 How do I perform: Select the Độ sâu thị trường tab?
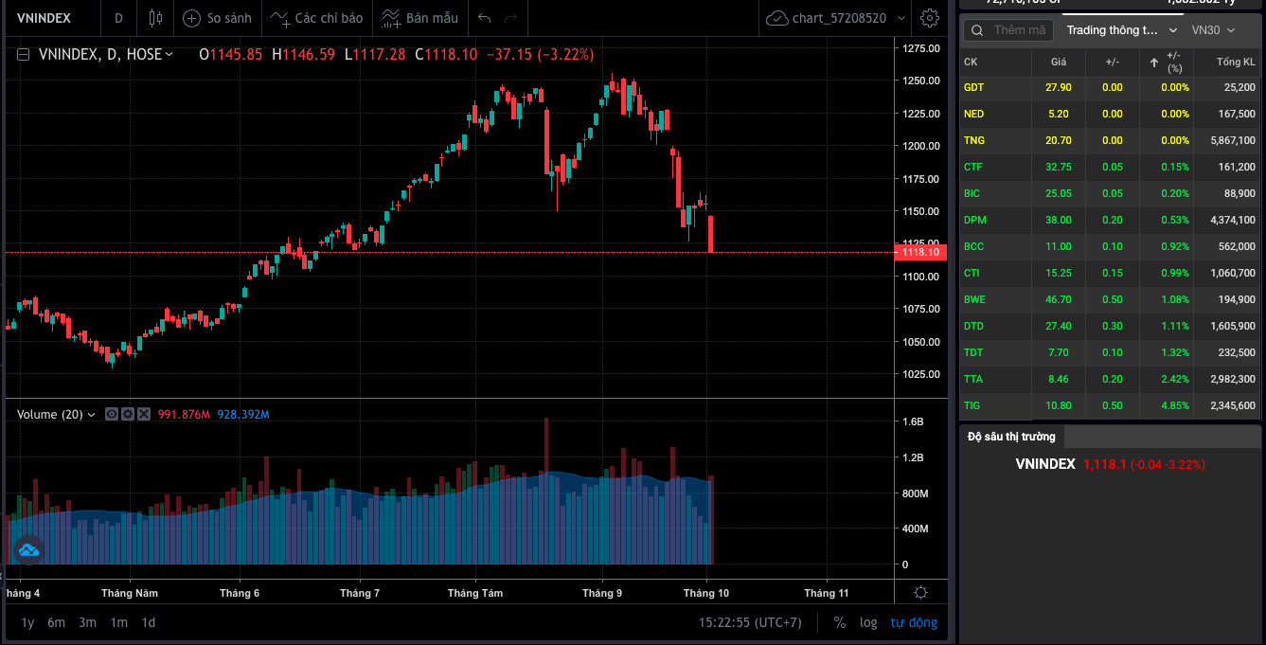point(1011,436)
